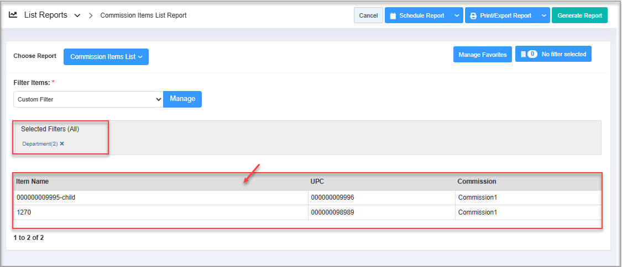Click the 1 to 2 of 2 pagination text
The image size is (622, 267).
click(29, 238)
